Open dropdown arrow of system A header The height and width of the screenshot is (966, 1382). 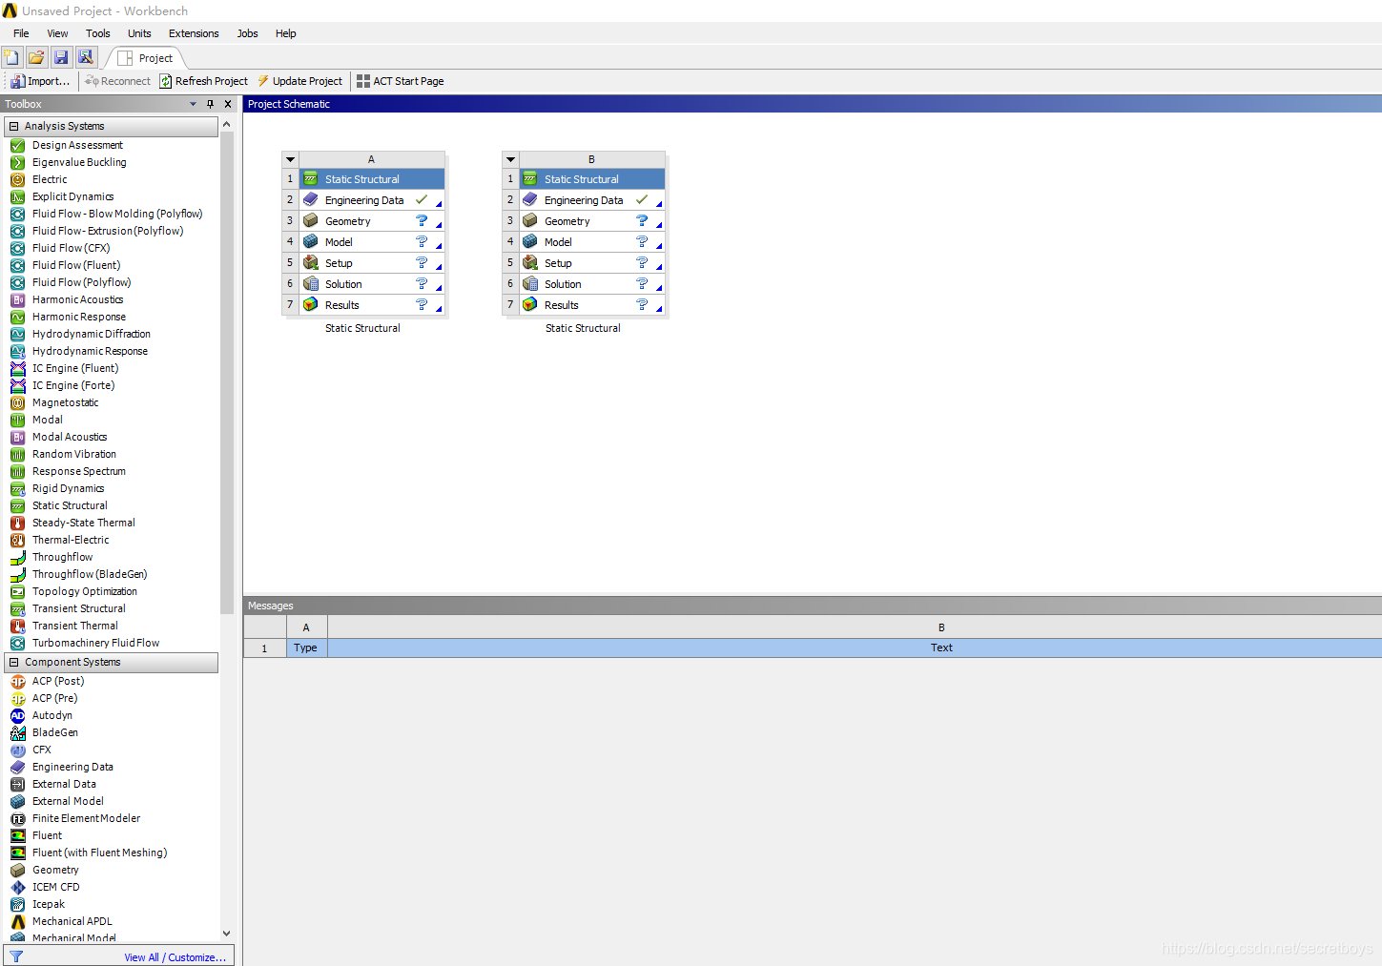tap(291, 159)
